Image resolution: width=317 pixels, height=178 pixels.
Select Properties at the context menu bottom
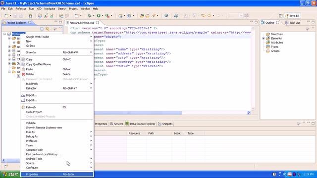[x=57, y=174]
